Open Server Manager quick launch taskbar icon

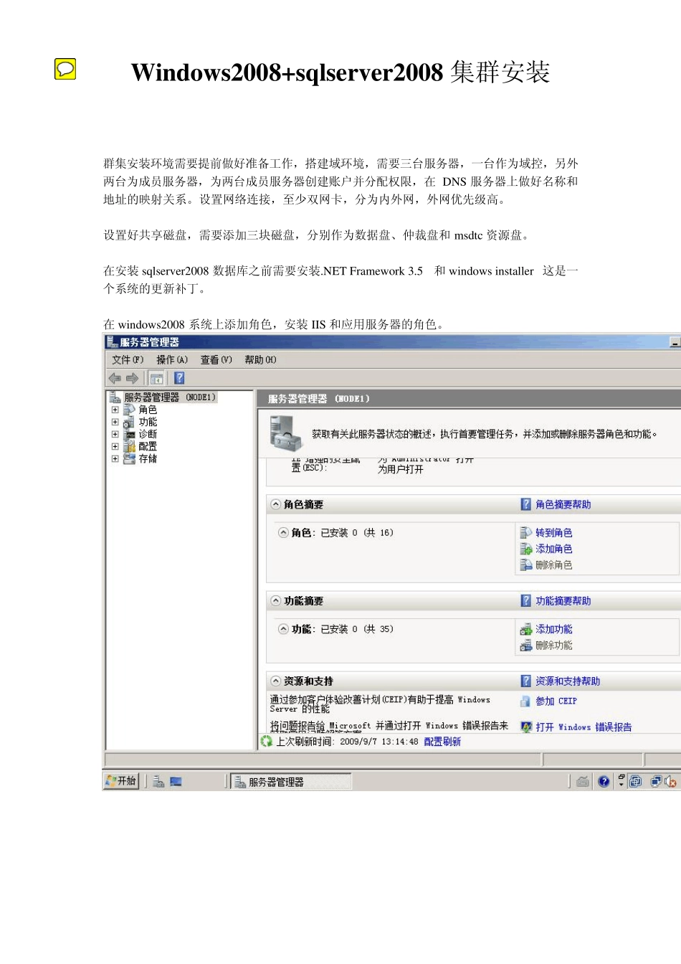point(158,781)
